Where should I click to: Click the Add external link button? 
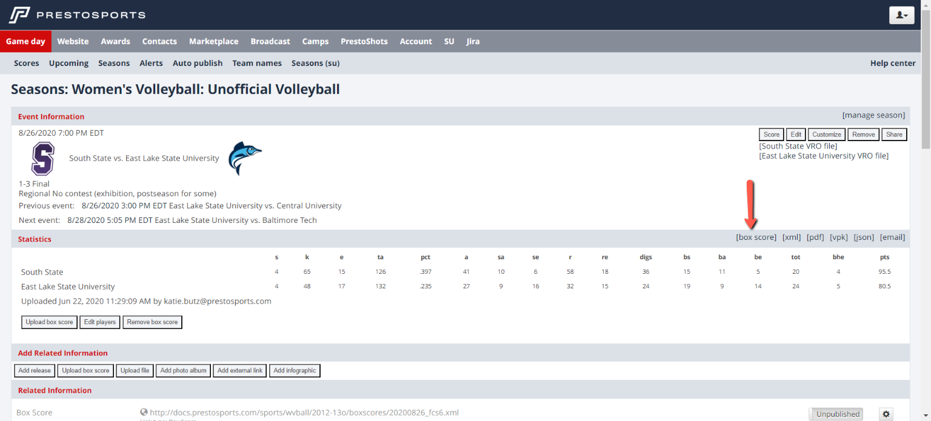pos(240,371)
